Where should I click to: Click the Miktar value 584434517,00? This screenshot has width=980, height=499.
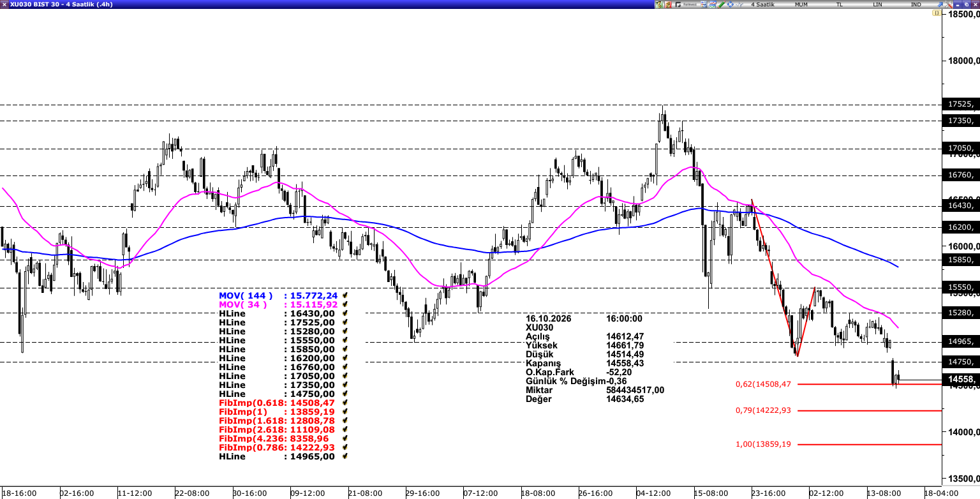[x=635, y=390]
